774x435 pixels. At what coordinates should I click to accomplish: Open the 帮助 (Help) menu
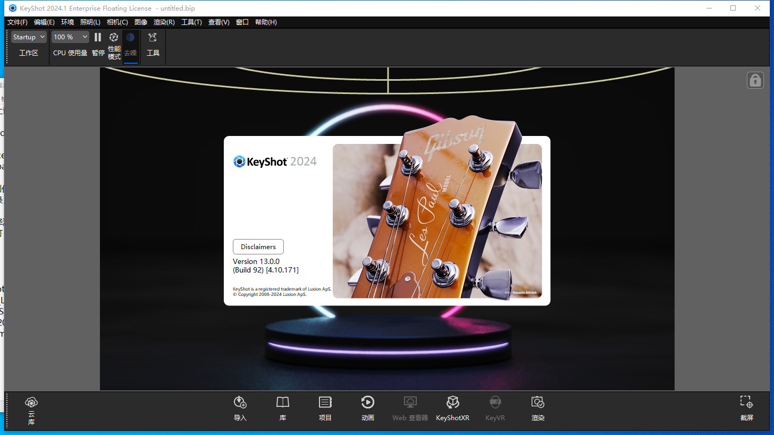tap(266, 22)
